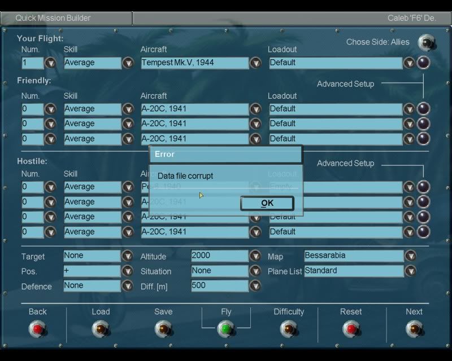Viewport: 452px width, 361px height.
Task: Open the Defence dropdown arrow
Action: coord(128,285)
